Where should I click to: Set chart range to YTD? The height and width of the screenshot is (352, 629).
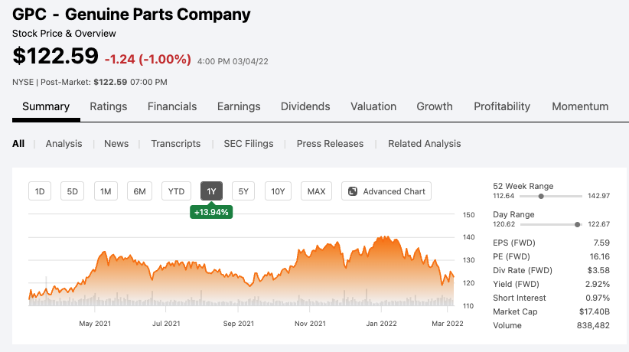coord(176,191)
